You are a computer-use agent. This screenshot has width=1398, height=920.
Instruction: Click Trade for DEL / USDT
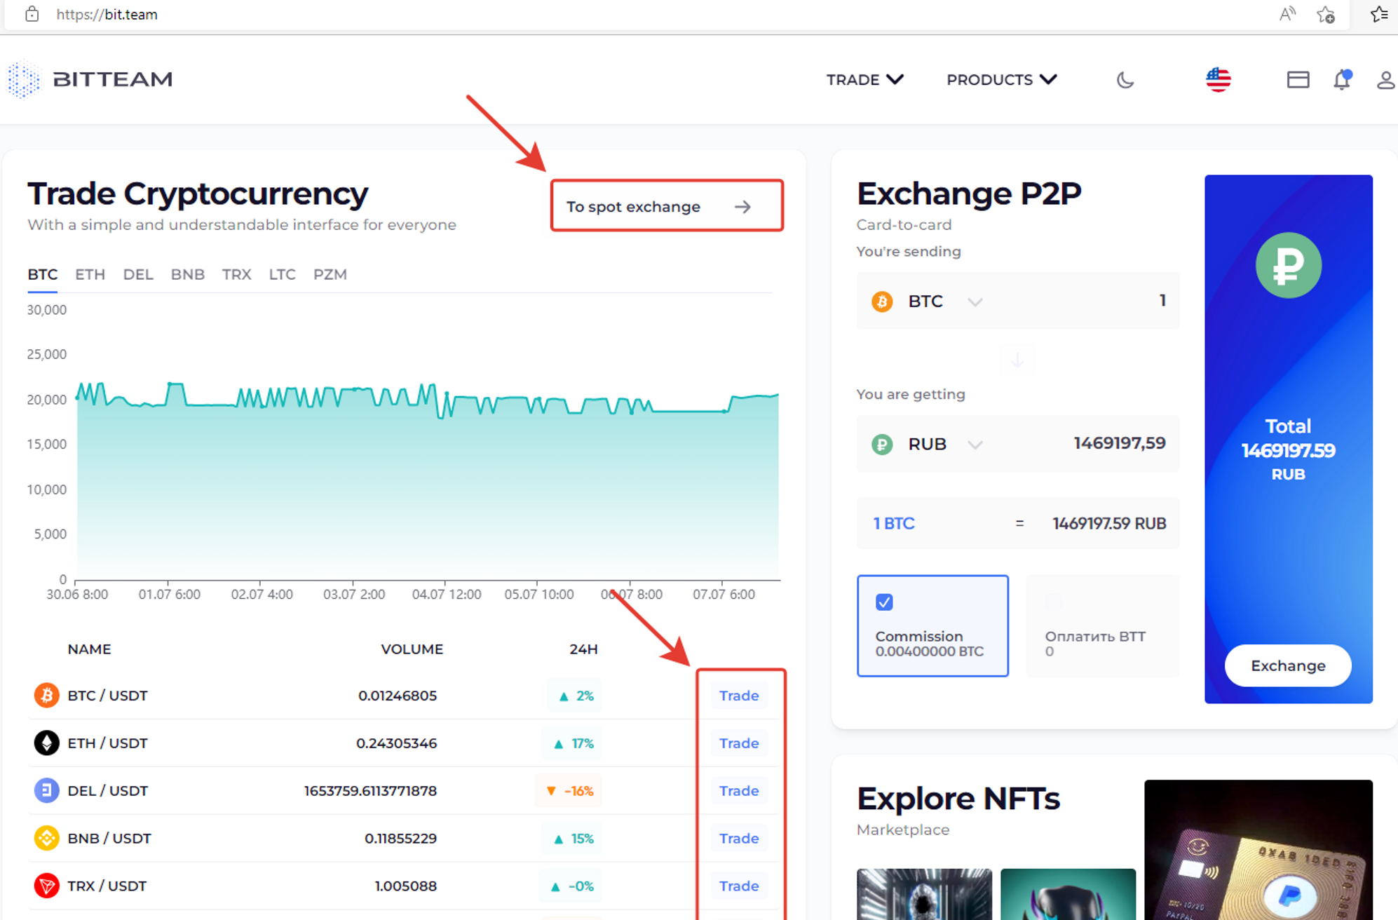point(739,791)
